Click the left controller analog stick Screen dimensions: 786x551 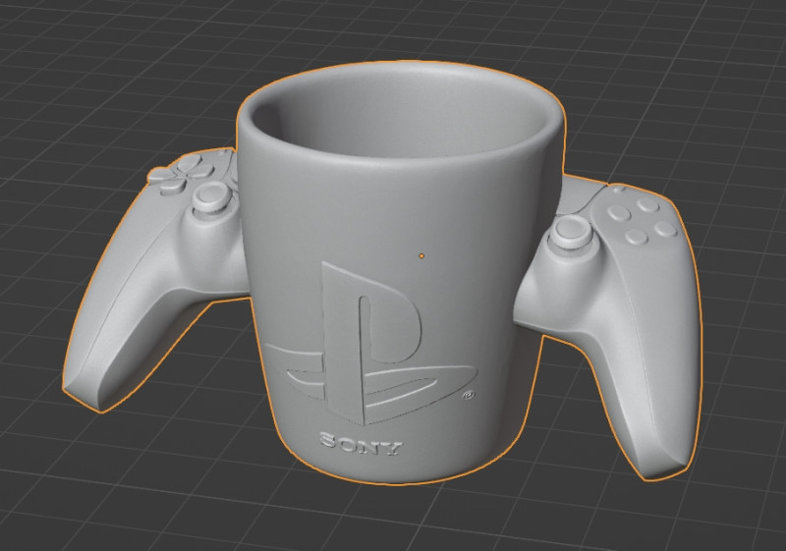tap(208, 197)
